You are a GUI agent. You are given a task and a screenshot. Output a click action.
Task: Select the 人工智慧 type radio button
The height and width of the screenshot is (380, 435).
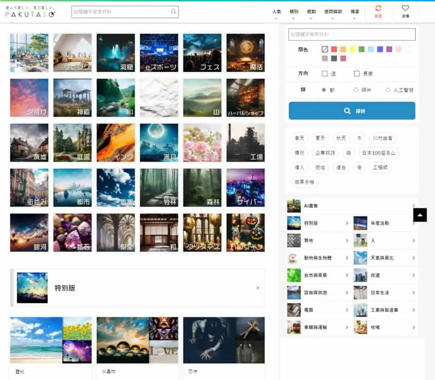pos(388,90)
